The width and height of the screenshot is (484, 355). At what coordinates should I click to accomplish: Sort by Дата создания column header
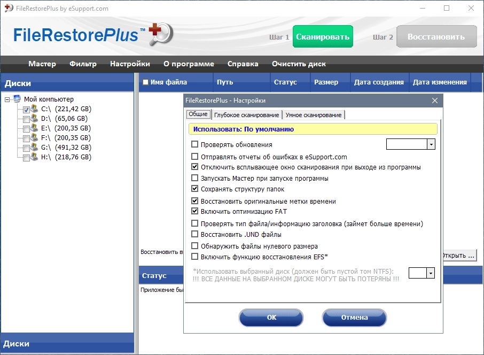(379, 82)
